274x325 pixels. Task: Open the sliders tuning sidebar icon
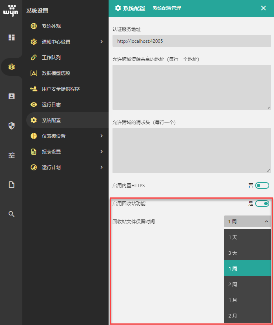click(12, 155)
